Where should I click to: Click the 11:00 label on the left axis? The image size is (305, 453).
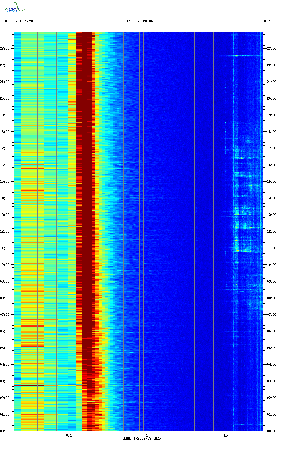pyautogui.click(x=5, y=248)
